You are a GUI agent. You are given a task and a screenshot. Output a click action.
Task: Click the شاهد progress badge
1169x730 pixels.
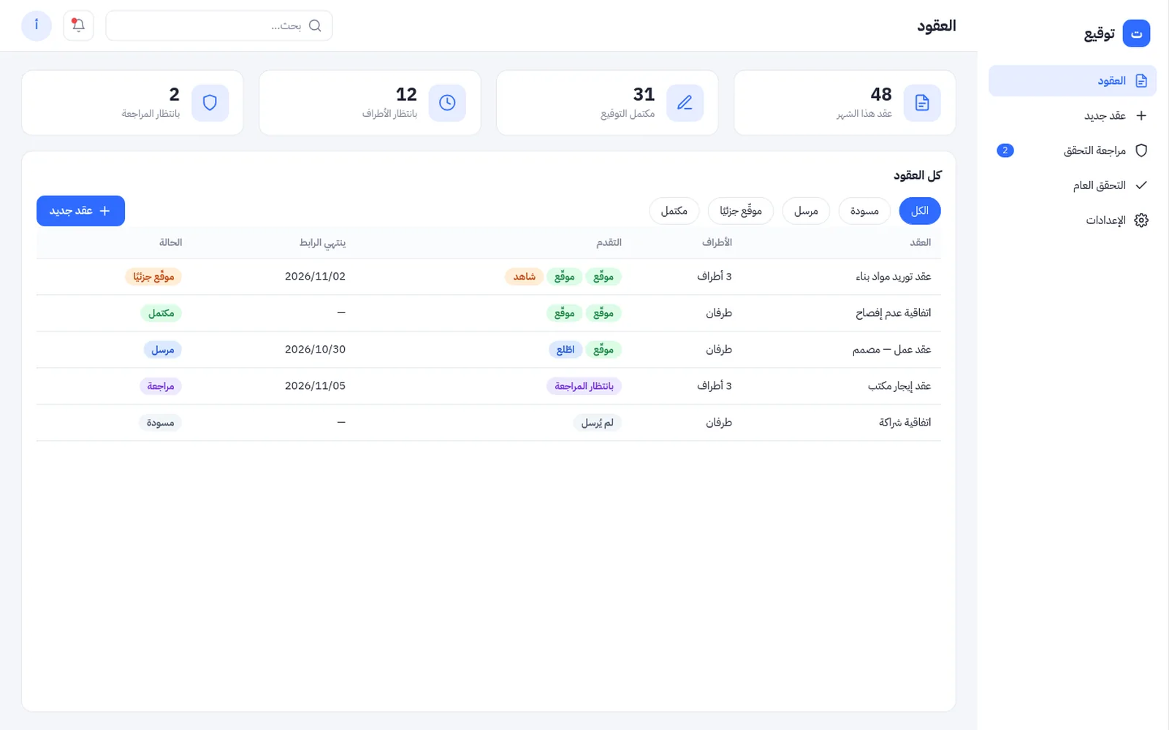(524, 277)
